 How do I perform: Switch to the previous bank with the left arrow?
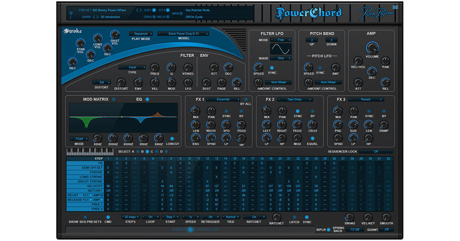click(x=94, y=17)
